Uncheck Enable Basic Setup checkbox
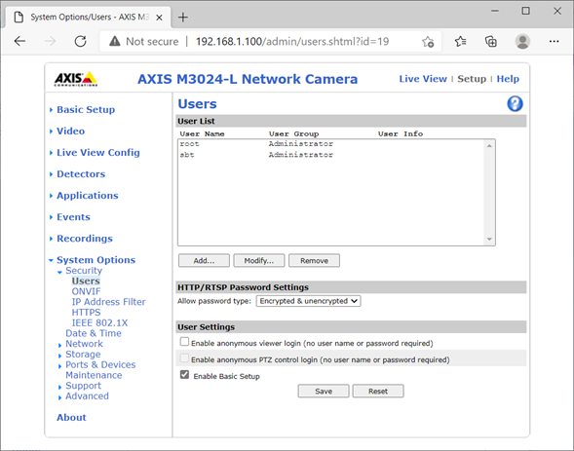 click(x=184, y=375)
